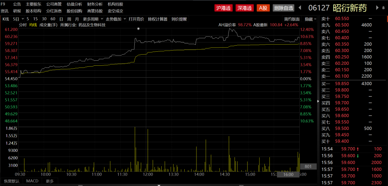Screen dimensions: 388x186
Task: Click the 分时 intraday label
Action: coord(23,25)
